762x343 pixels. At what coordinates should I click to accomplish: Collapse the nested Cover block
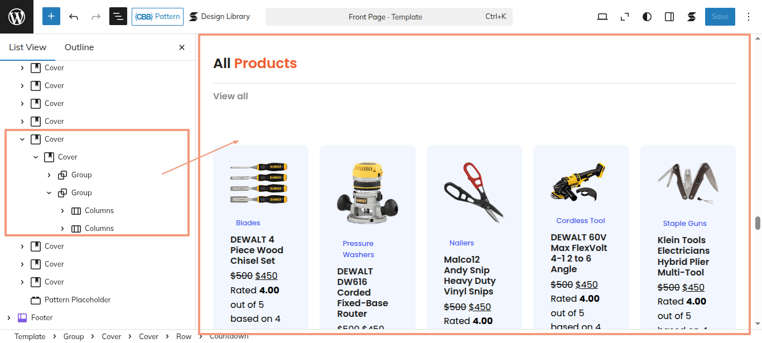click(36, 157)
